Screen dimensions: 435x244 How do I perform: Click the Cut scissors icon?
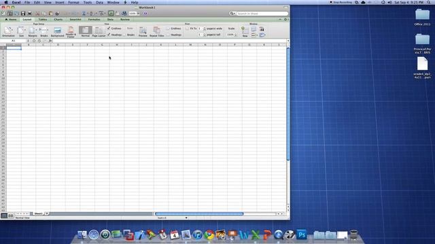click(37, 14)
